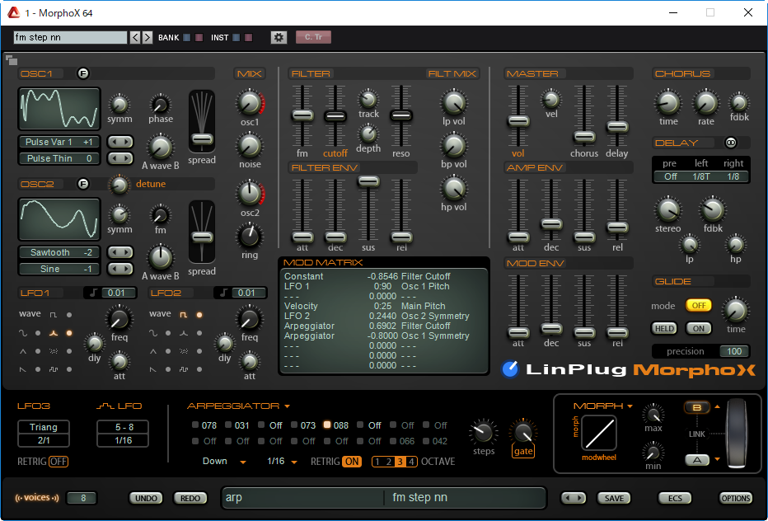Toggle arpeggiator step 066 checkbox
This screenshot has height=521, width=768.
393,440
